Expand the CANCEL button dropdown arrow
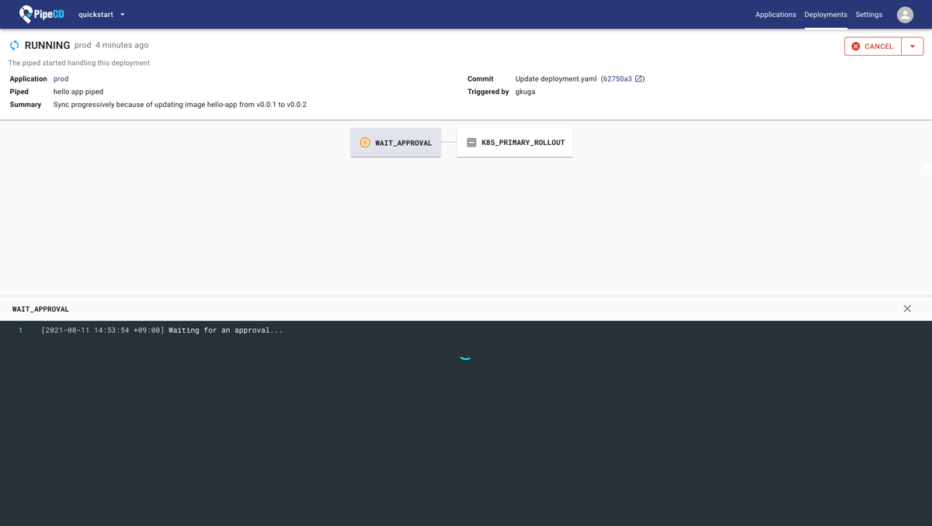The height and width of the screenshot is (526, 932). click(x=913, y=46)
